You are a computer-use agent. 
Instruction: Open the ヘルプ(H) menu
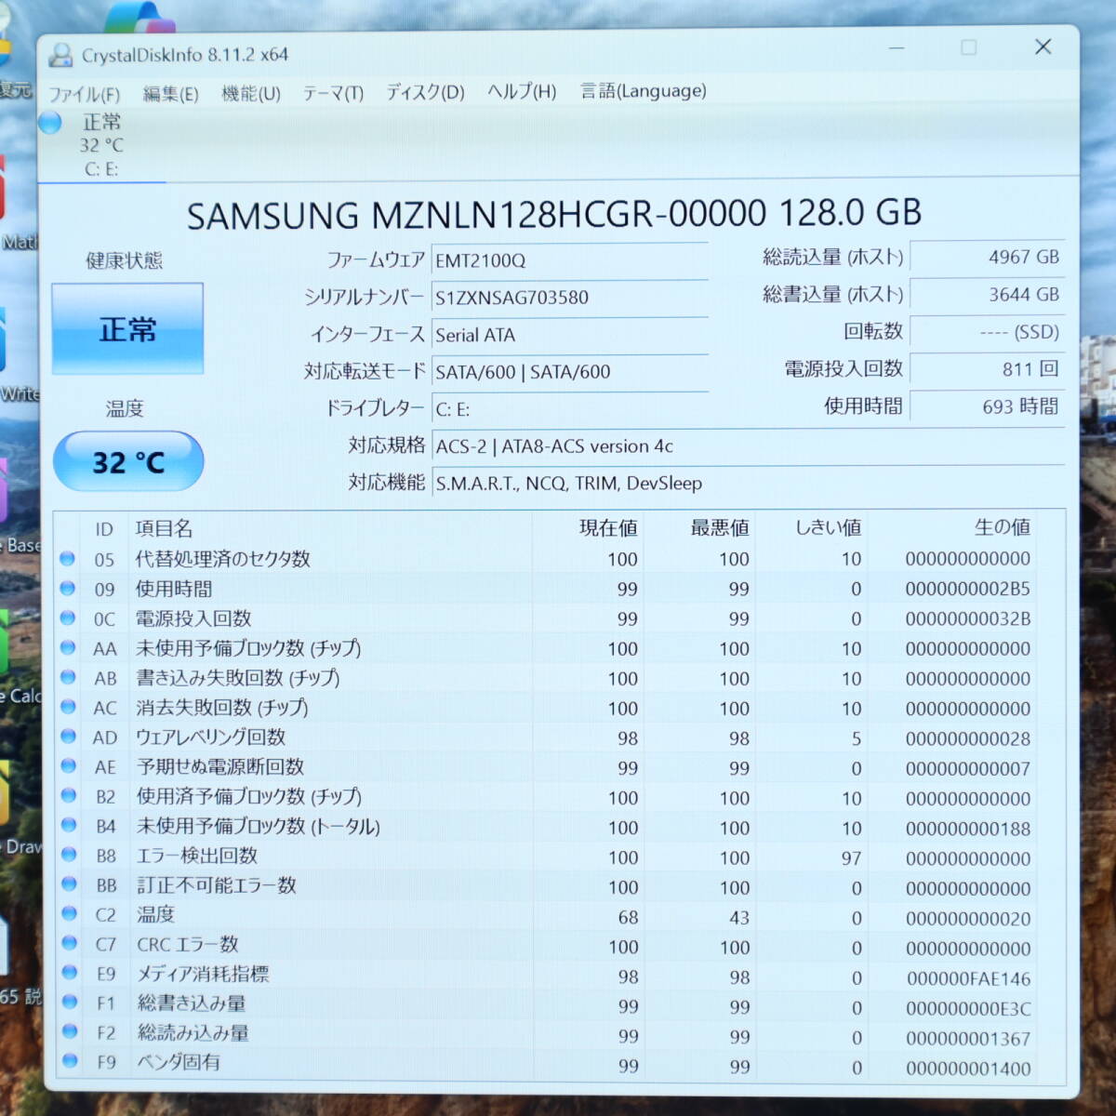click(x=522, y=91)
